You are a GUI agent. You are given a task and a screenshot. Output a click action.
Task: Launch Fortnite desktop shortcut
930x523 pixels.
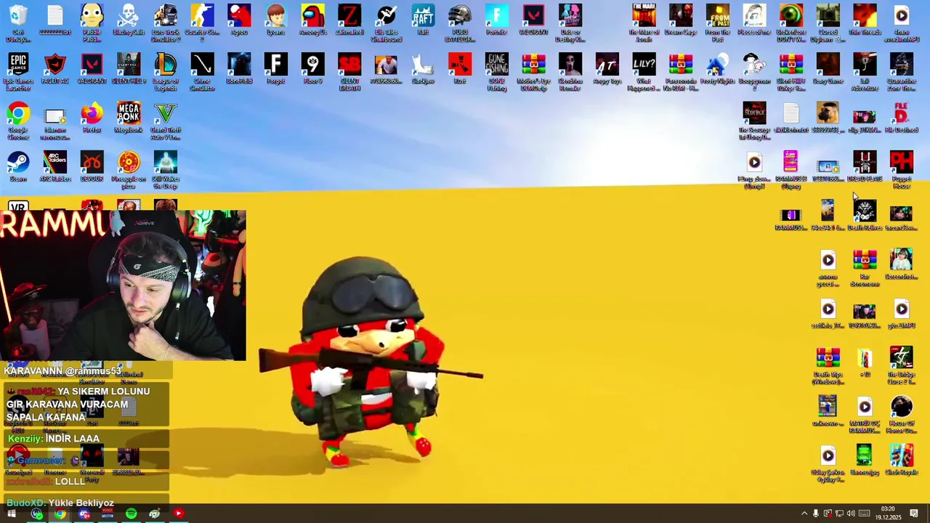click(x=496, y=20)
